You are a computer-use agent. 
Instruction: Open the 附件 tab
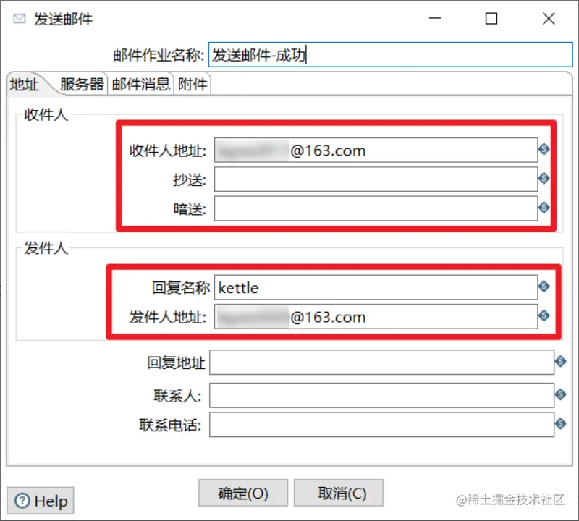(193, 84)
